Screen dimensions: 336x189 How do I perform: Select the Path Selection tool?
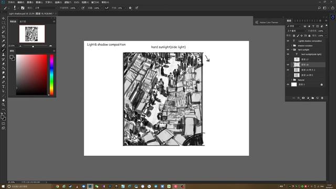[4, 91]
